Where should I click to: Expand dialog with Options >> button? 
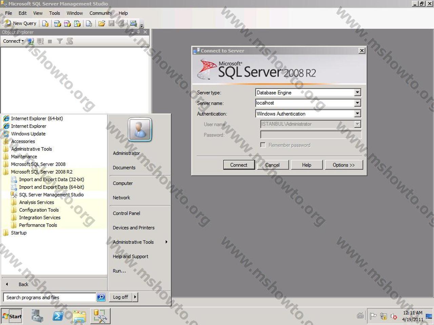(343, 165)
